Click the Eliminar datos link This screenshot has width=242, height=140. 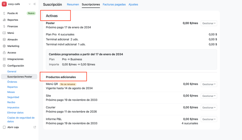click(x=15, y=113)
